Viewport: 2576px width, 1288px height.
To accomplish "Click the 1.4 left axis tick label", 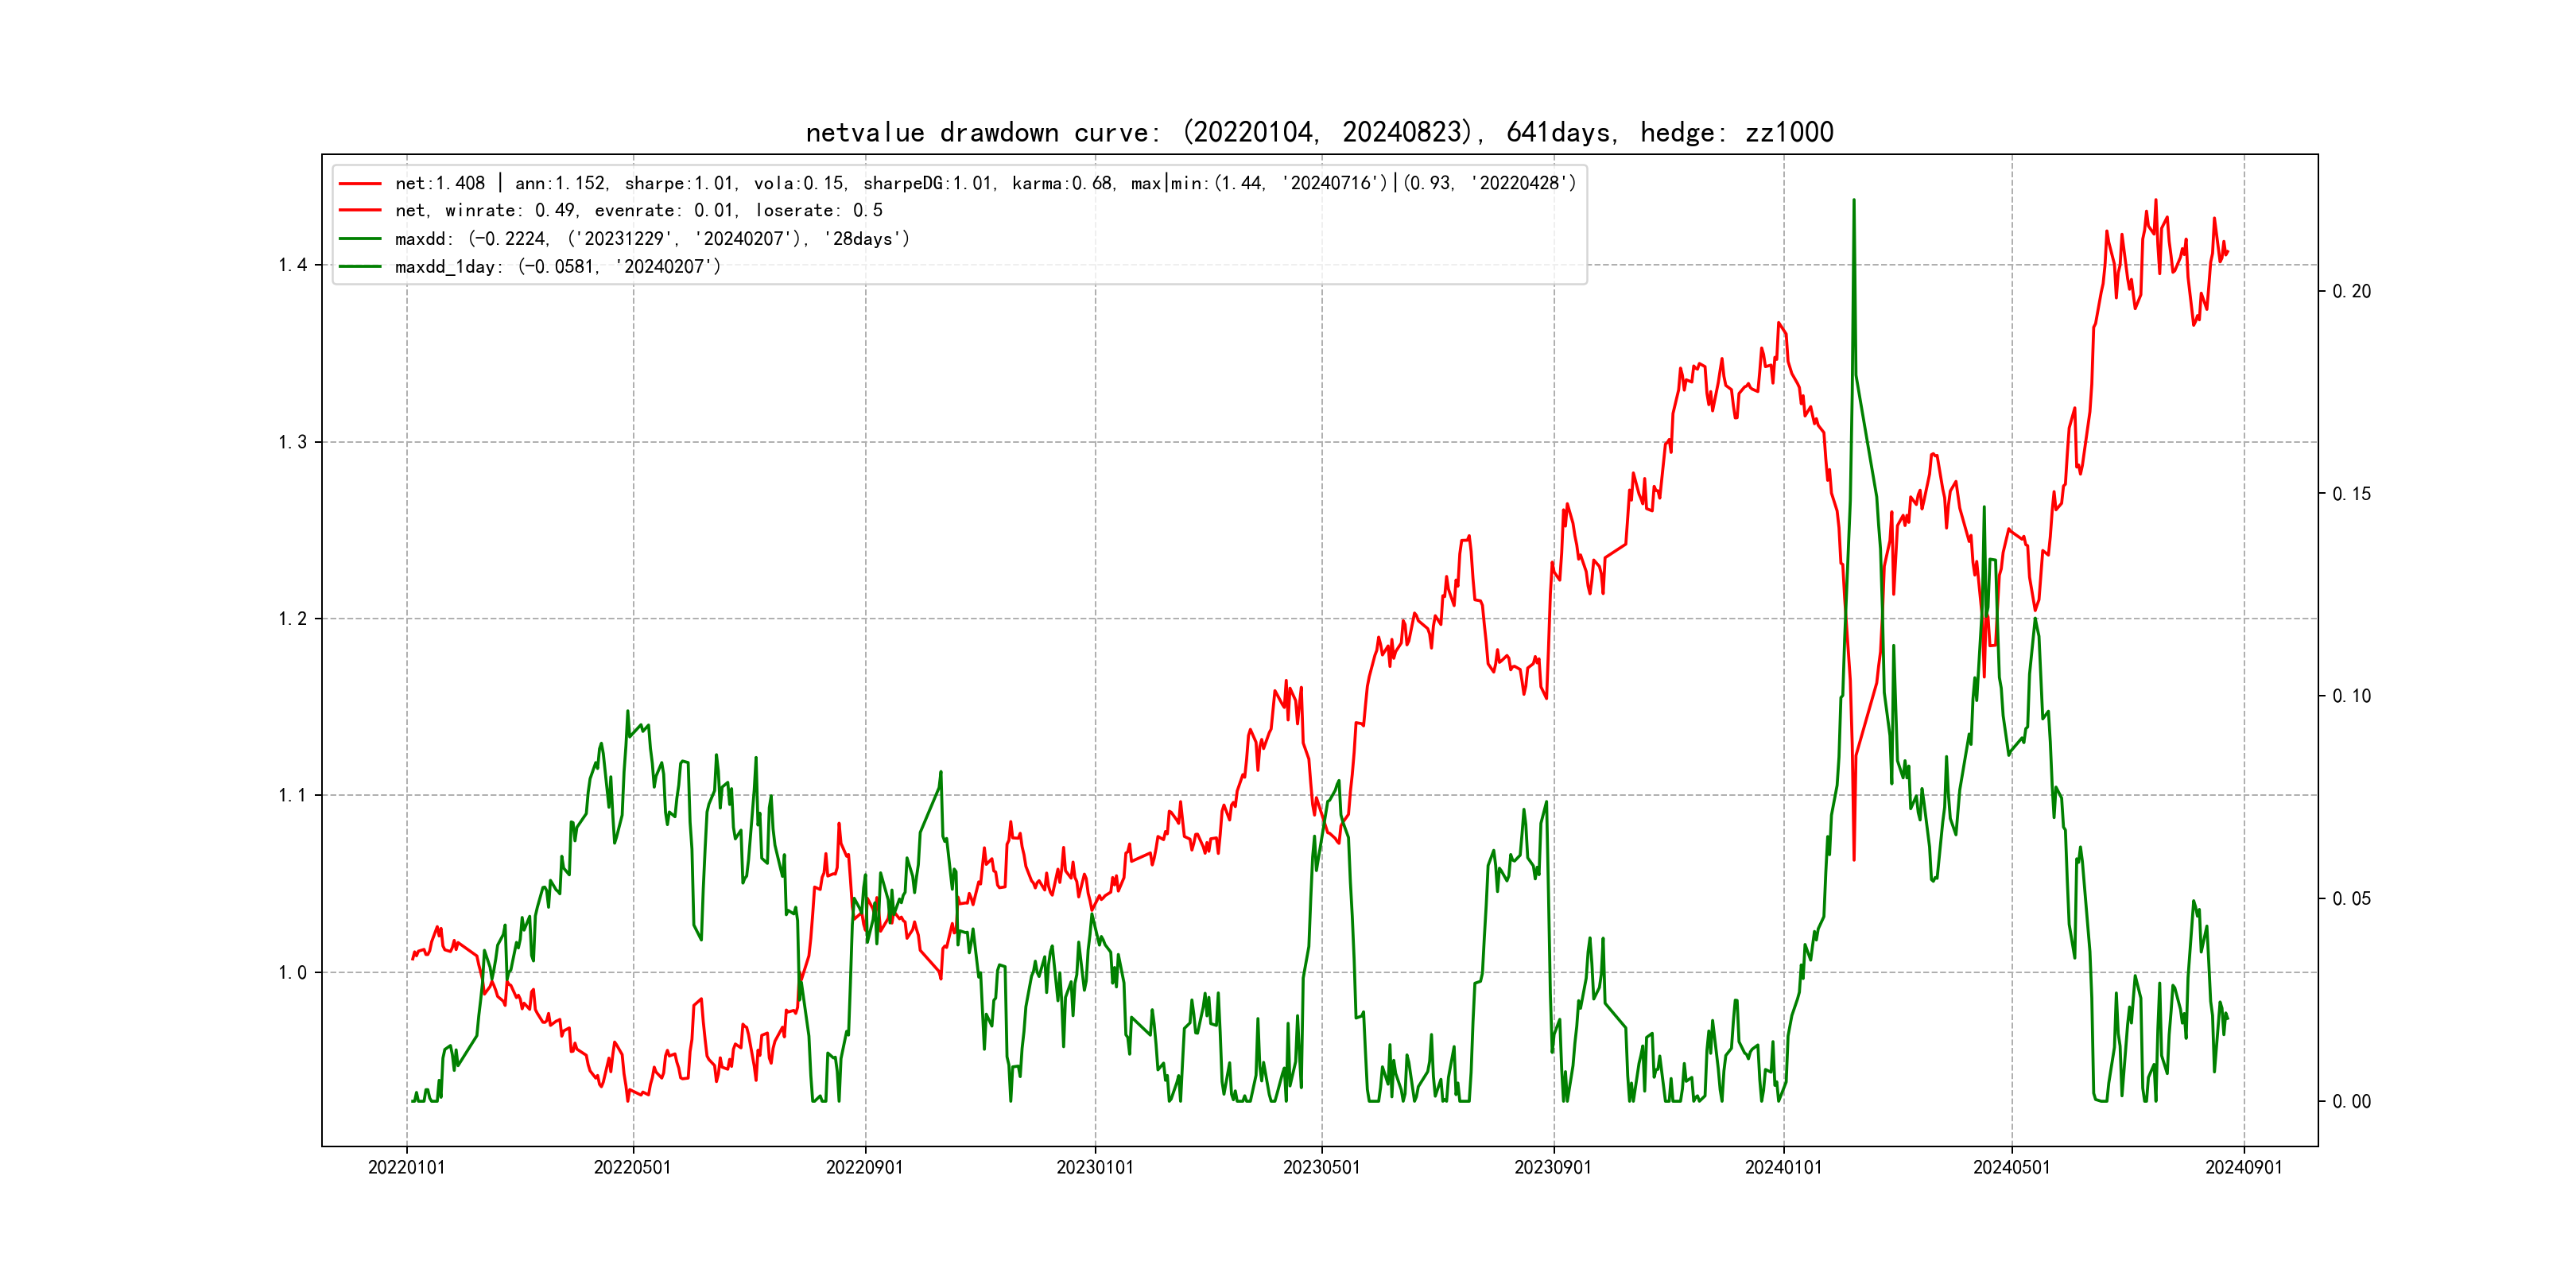I will [292, 265].
